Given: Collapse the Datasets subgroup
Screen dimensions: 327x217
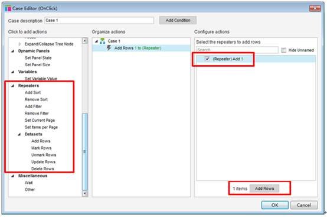Looking at the screenshot, I should (x=19, y=134).
